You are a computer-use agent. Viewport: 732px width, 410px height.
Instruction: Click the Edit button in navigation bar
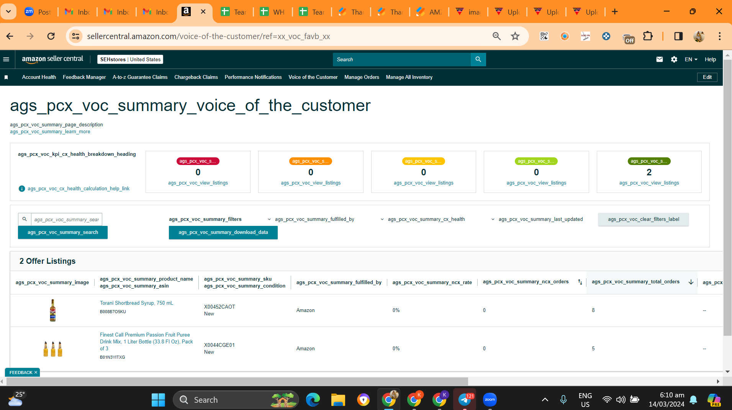click(707, 77)
